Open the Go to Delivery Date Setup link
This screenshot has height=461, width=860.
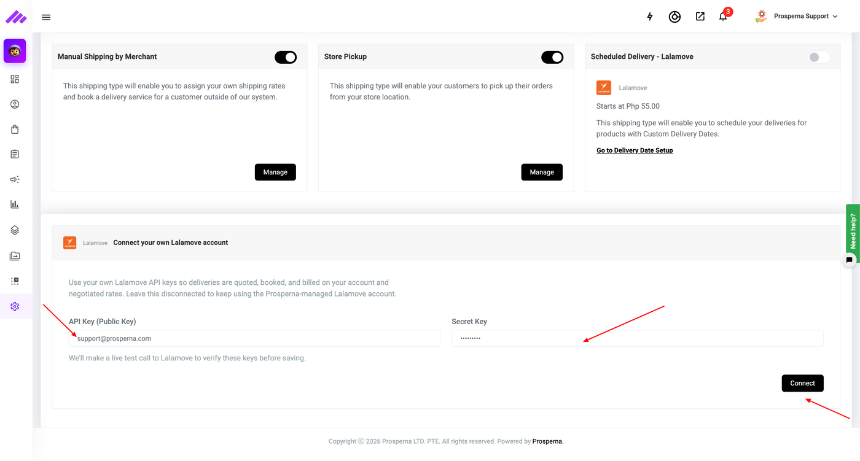(635, 150)
